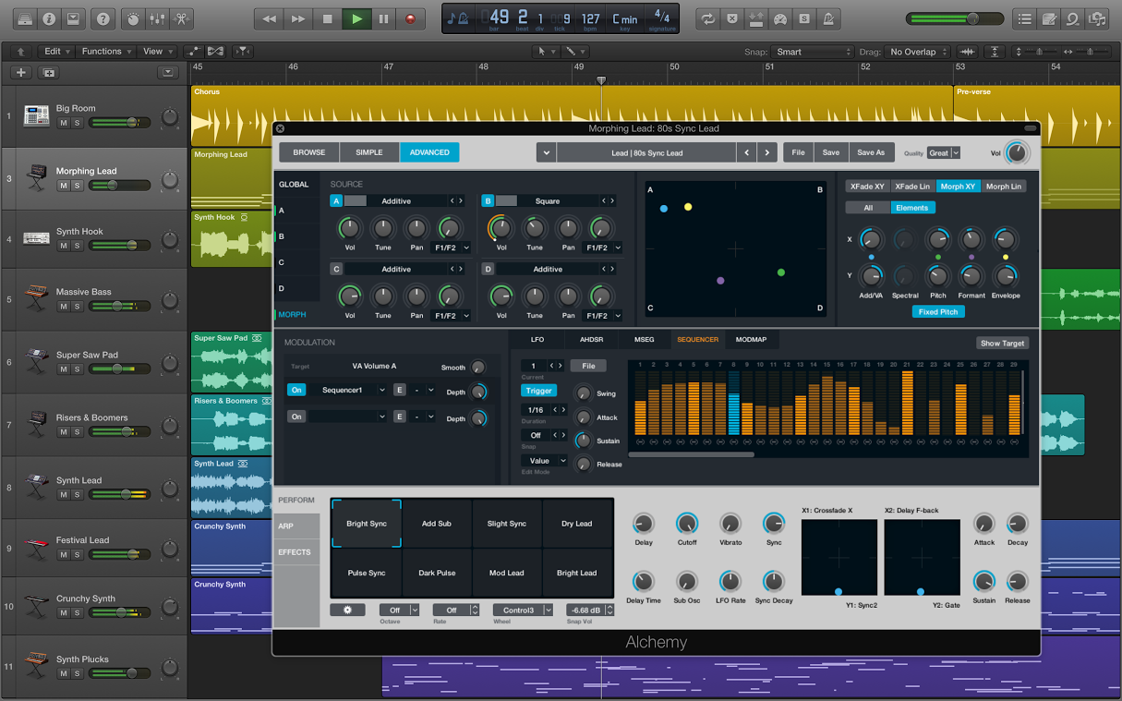Enable the second modulation slot On toggle
Viewport: 1122px width, 701px height.
(x=296, y=417)
